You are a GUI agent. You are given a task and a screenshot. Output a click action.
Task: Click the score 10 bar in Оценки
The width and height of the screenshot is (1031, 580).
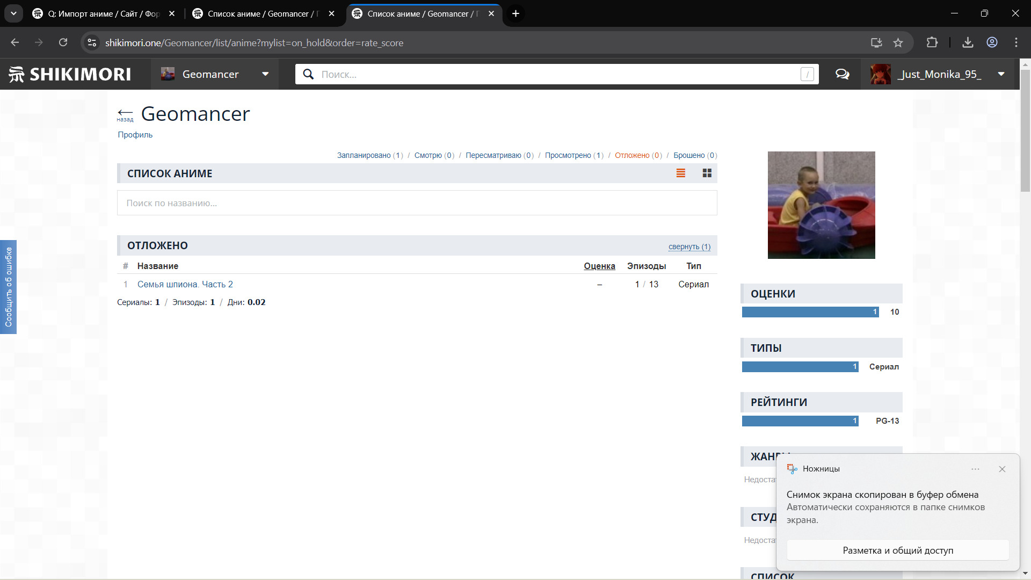click(x=810, y=312)
